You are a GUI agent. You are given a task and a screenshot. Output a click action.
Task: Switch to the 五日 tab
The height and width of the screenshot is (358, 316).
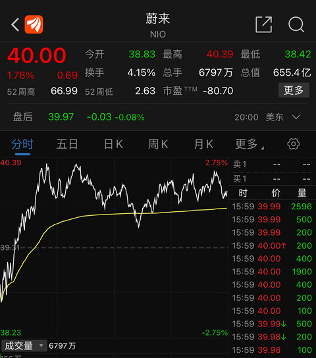click(x=67, y=144)
